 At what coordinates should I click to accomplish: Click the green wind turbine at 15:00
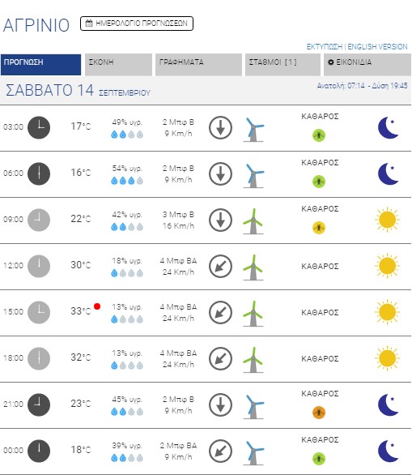(253, 314)
